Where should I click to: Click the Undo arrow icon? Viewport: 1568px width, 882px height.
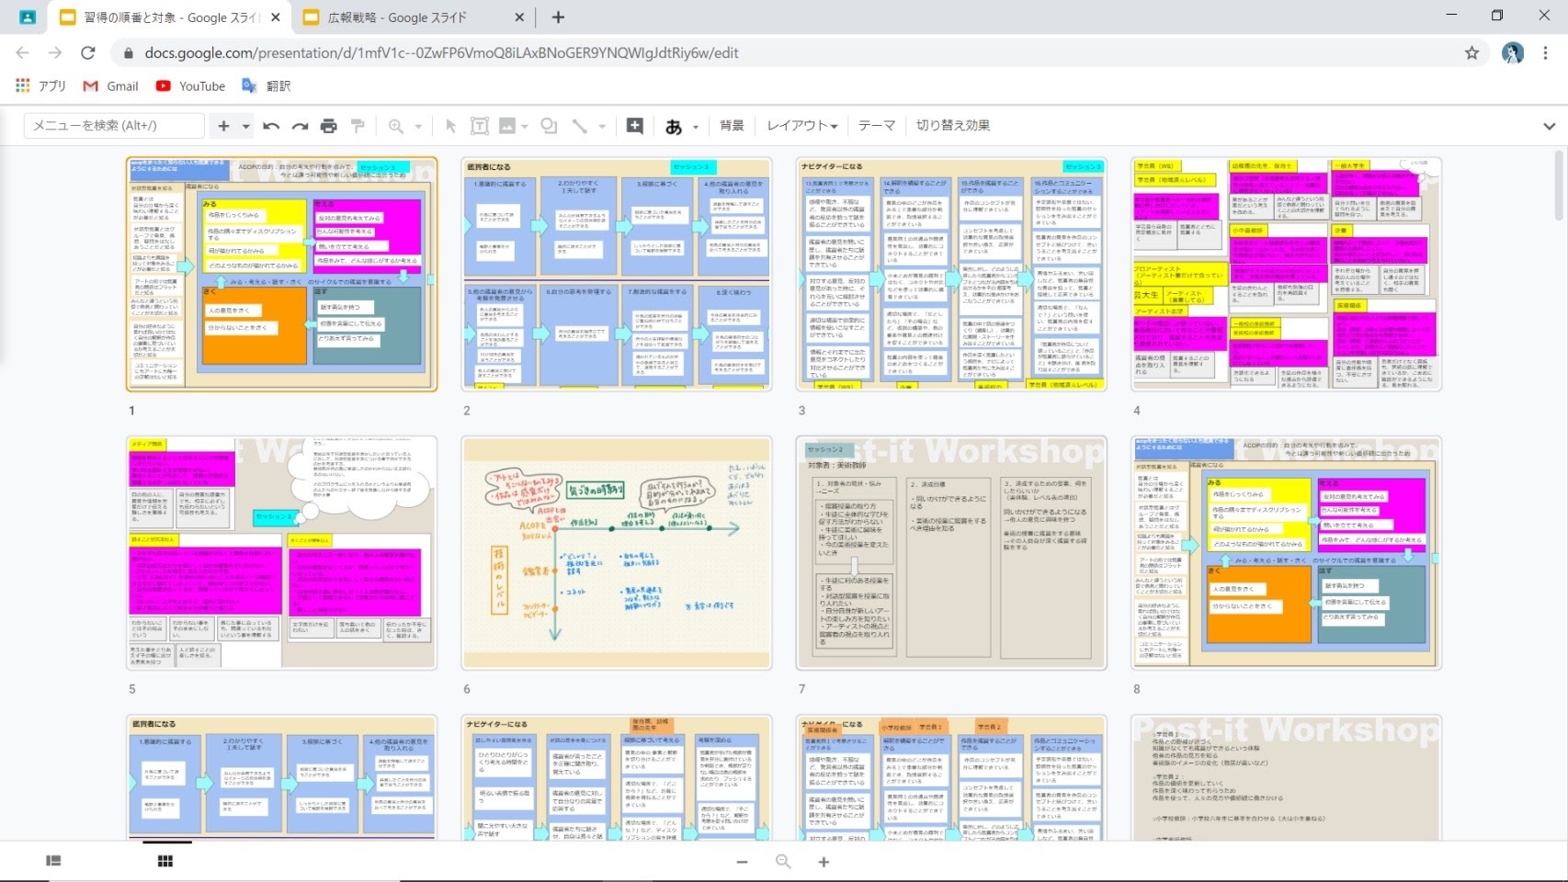point(271,126)
